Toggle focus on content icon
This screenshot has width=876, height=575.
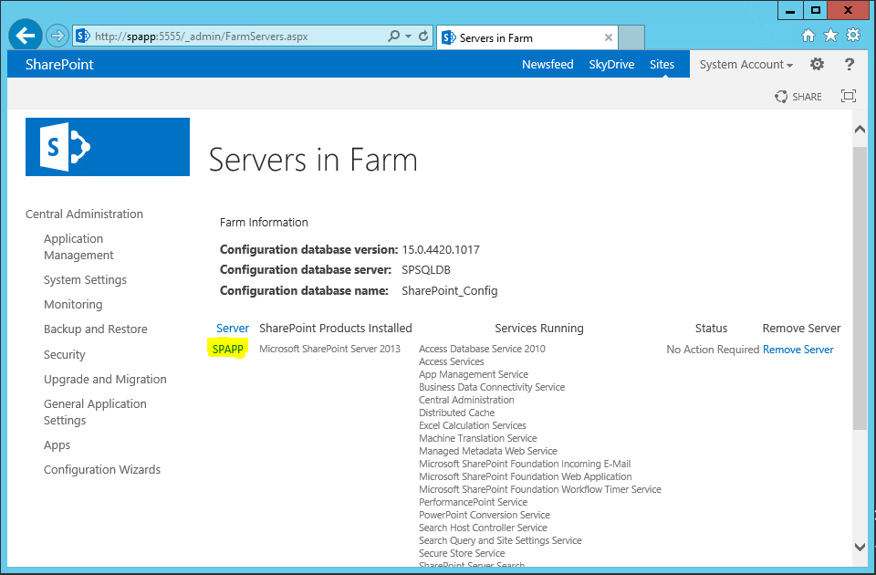(849, 96)
